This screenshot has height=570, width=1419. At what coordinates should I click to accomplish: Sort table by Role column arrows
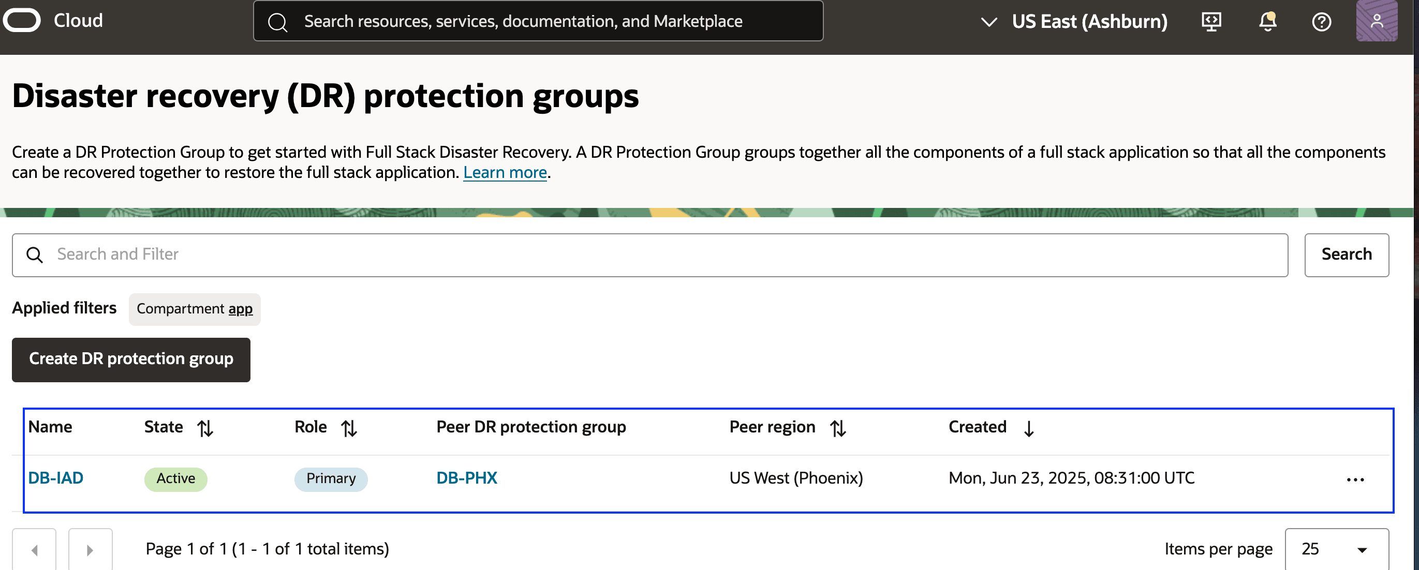(349, 428)
